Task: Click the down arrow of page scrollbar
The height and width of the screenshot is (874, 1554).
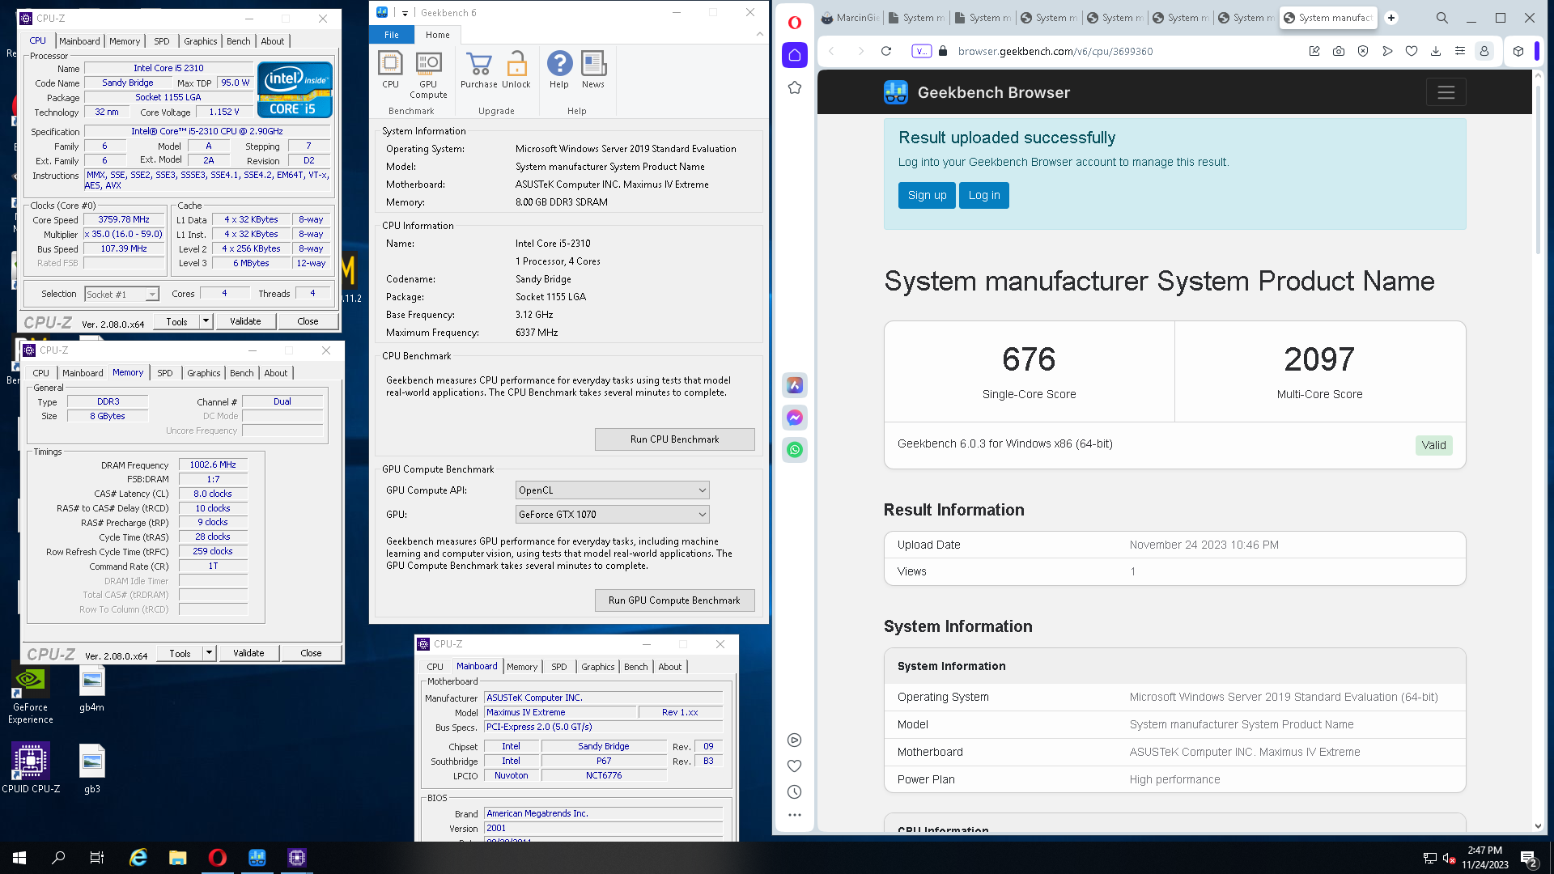Action: coord(1538,826)
